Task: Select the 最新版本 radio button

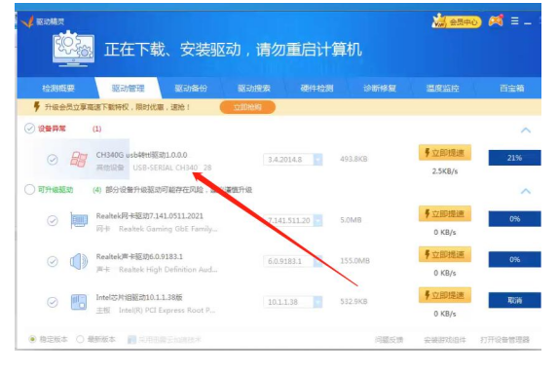Action: [80, 339]
